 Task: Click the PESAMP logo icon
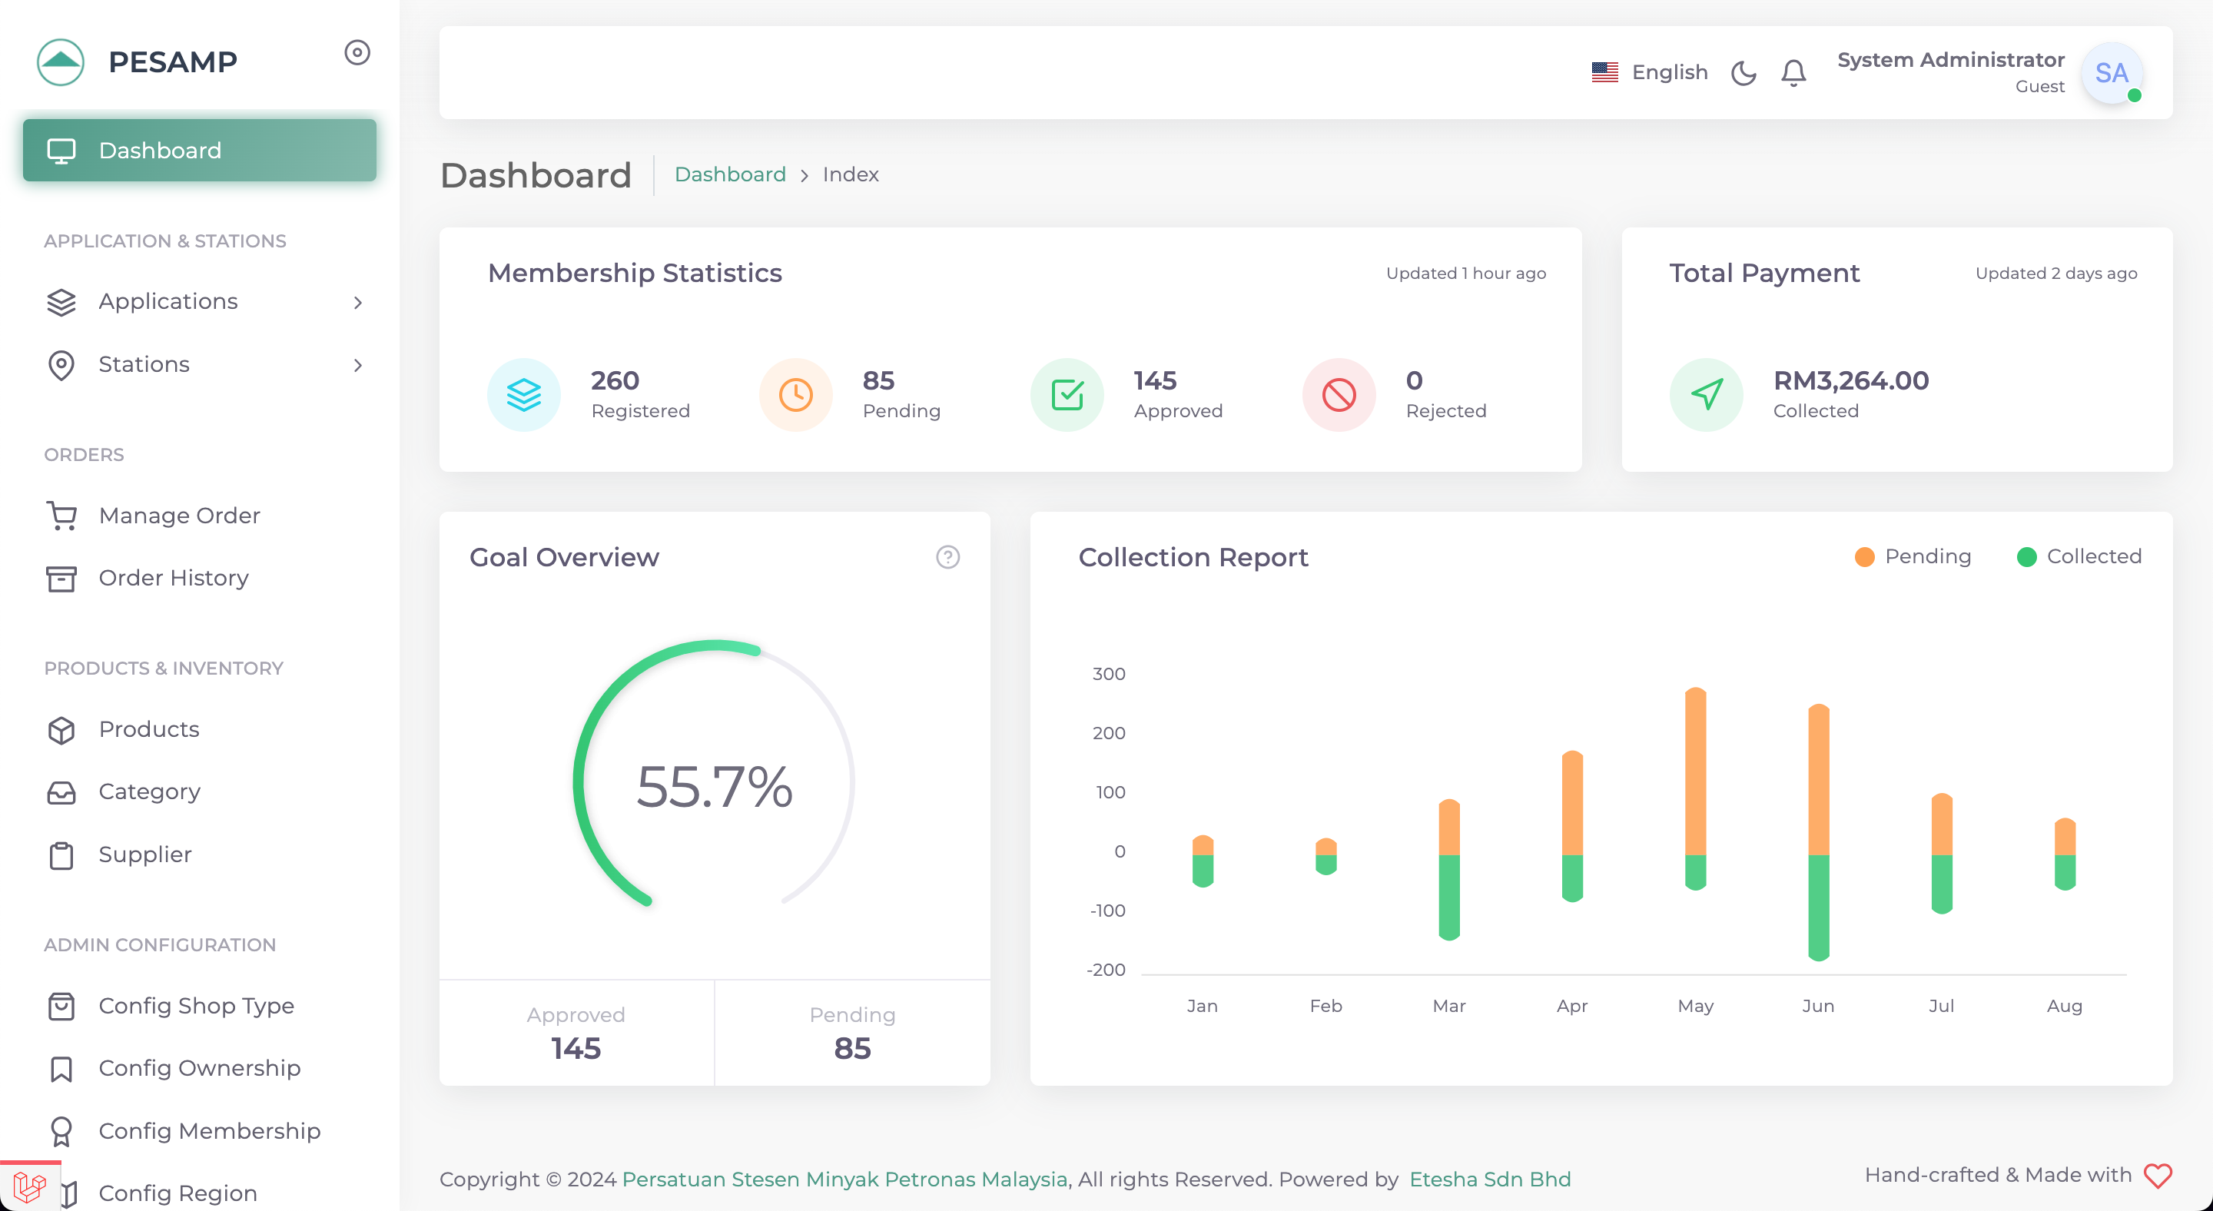point(61,61)
